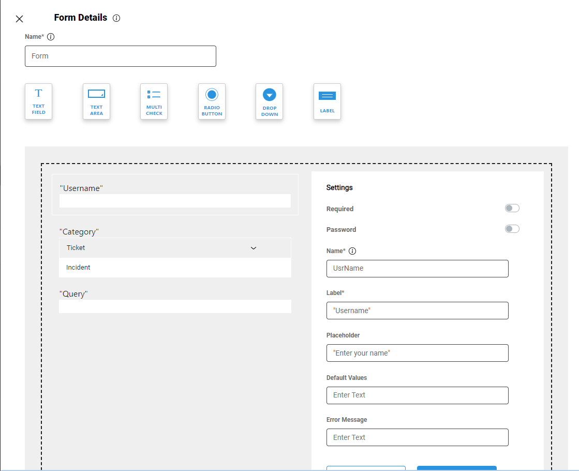This screenshot has height=471, width=579.
Task: Add a Drop Down component
Action: (269, 101)
